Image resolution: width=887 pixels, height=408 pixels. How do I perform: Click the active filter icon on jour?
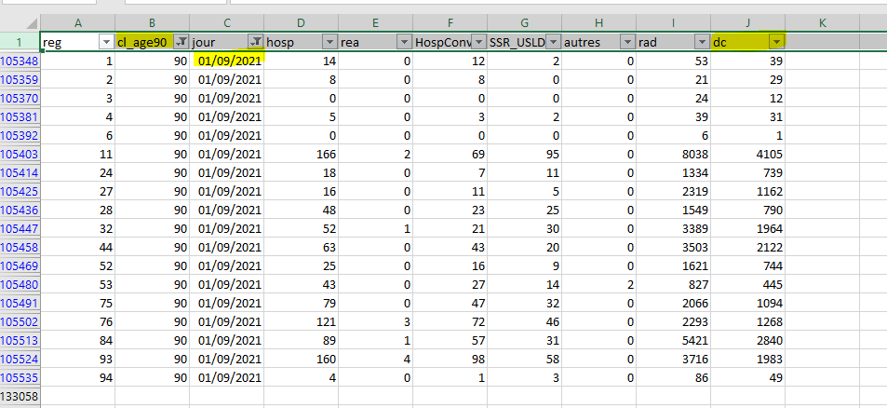(254, 42)
